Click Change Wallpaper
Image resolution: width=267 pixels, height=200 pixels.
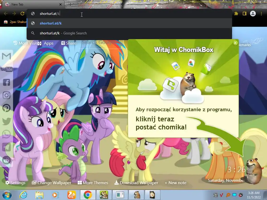[x=52, y=183]
